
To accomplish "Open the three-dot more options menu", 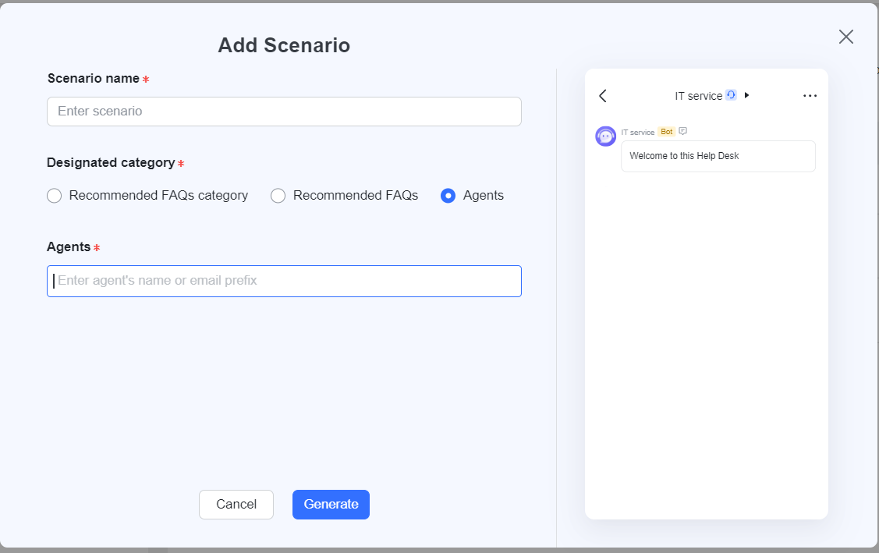I will point(810,96).
